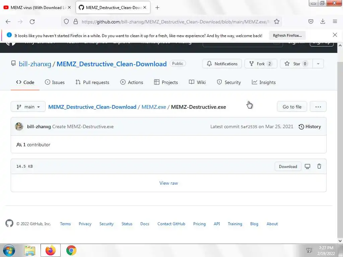
Task: Open footer Docs link
Action: pyautogui.click(x=145, y=224)
